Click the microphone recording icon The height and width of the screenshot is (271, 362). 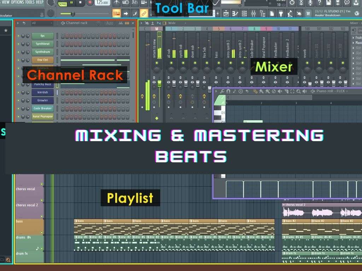coord(310,3)
